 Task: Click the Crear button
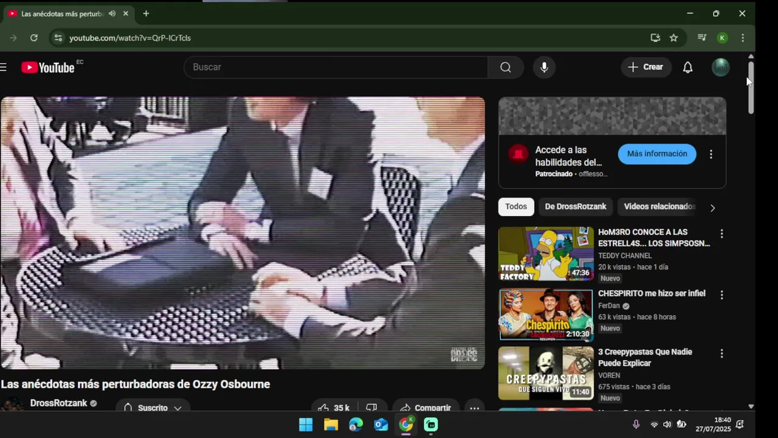tap(646, 67)
